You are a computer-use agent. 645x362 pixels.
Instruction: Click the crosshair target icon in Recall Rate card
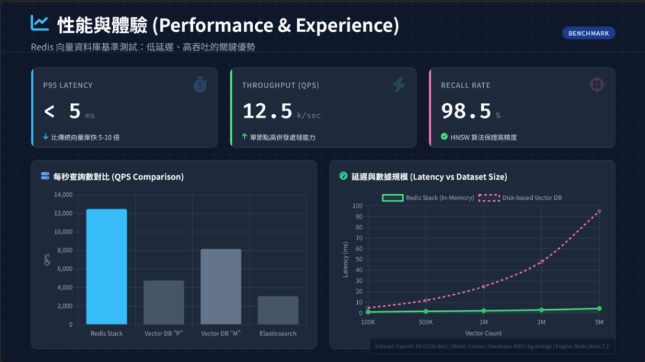[x=596, y=85]
